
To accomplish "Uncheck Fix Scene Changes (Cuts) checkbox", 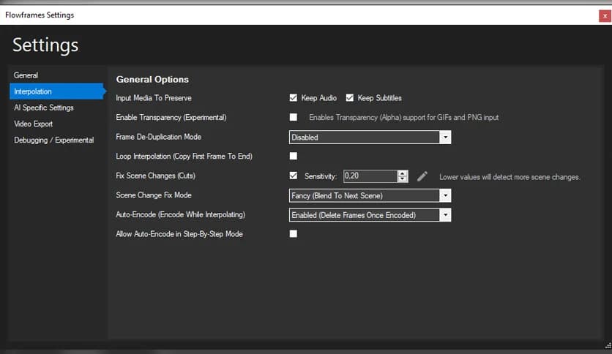I will [x=293, y=176].
